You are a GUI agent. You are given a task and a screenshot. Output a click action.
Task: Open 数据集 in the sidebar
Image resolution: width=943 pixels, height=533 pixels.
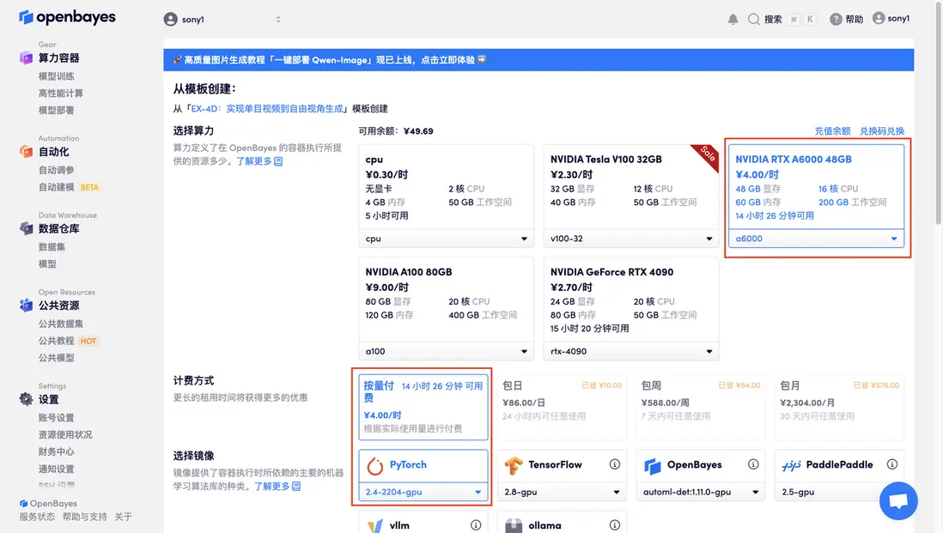tap(52, 247)
